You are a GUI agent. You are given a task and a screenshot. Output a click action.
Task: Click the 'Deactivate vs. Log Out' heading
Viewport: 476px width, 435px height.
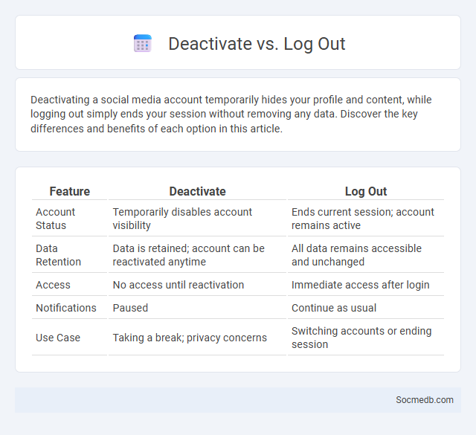[257, 44]
